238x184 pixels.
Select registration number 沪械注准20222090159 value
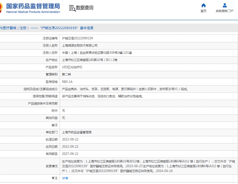[77, 38]
